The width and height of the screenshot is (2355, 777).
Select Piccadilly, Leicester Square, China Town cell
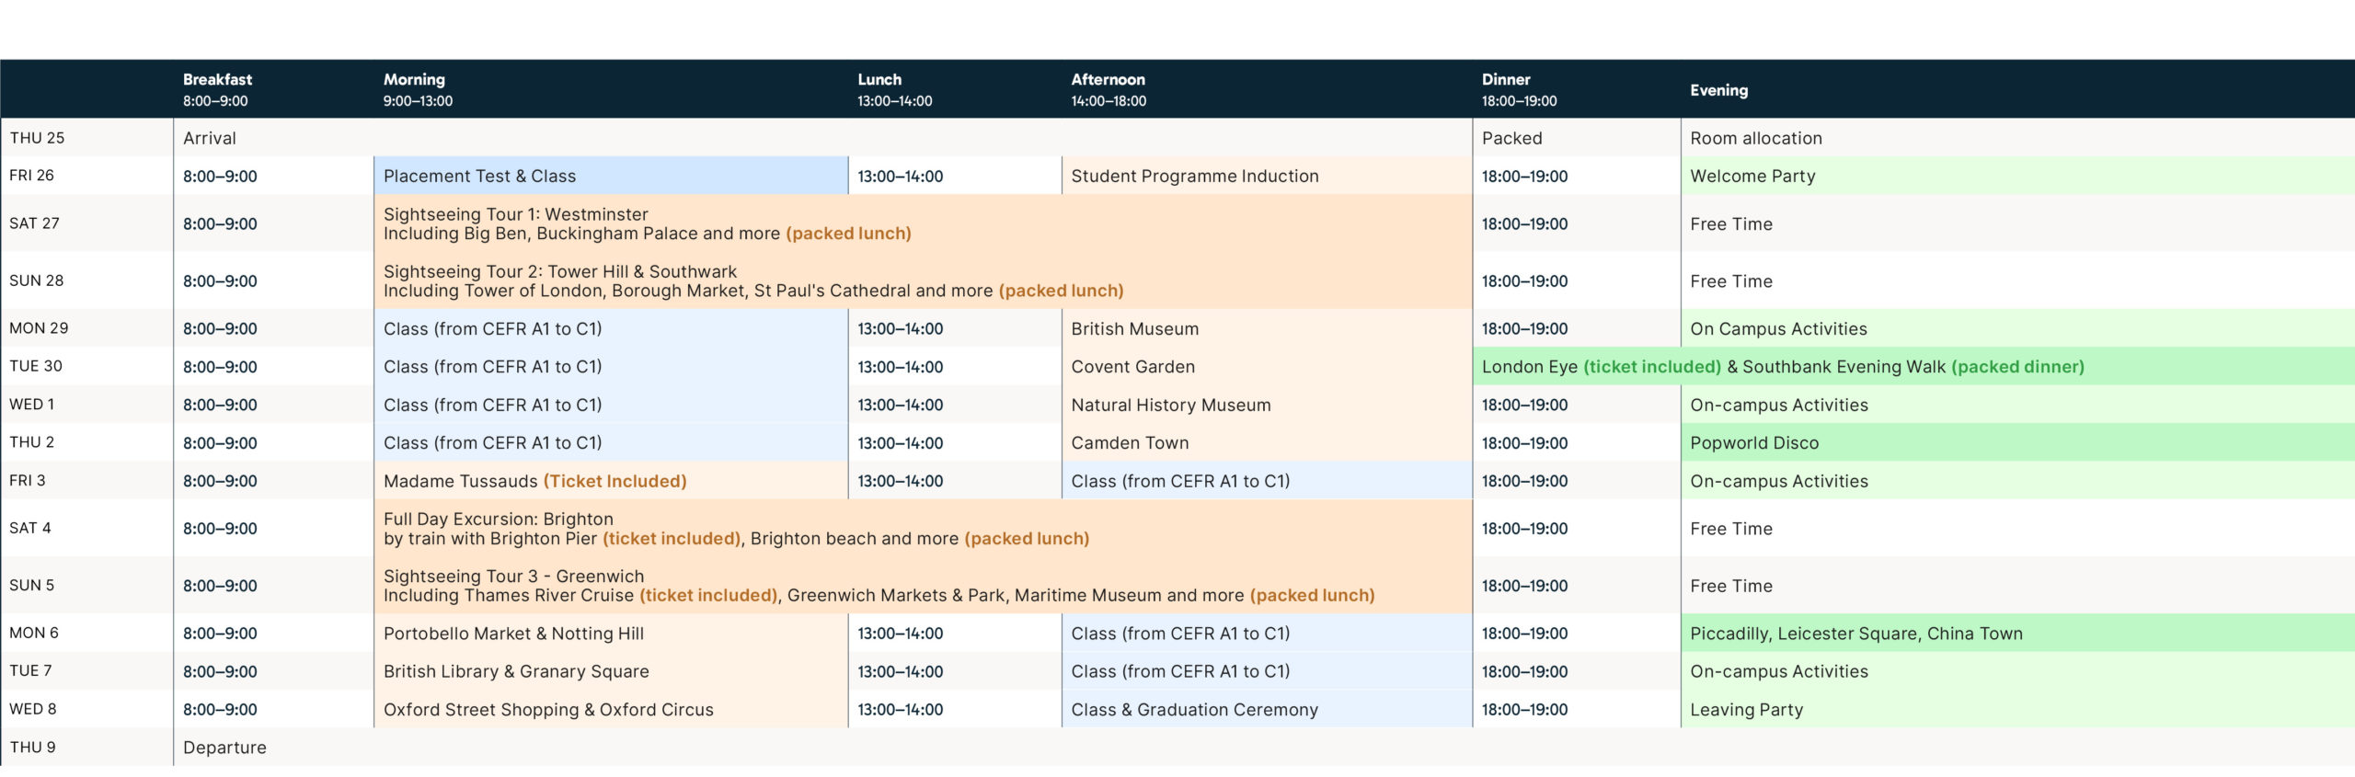(x=1855, y=633)
